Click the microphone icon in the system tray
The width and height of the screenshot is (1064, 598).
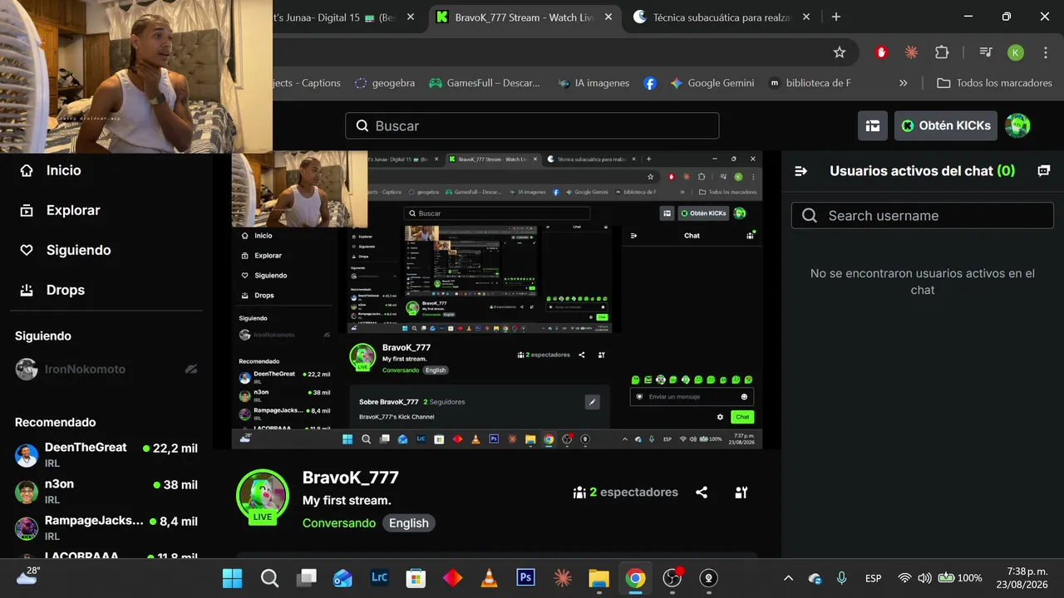pos(842,578)
